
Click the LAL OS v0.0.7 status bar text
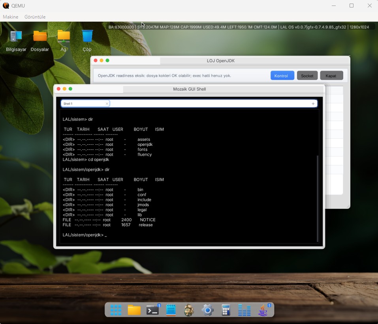click(x=293, y=27)
